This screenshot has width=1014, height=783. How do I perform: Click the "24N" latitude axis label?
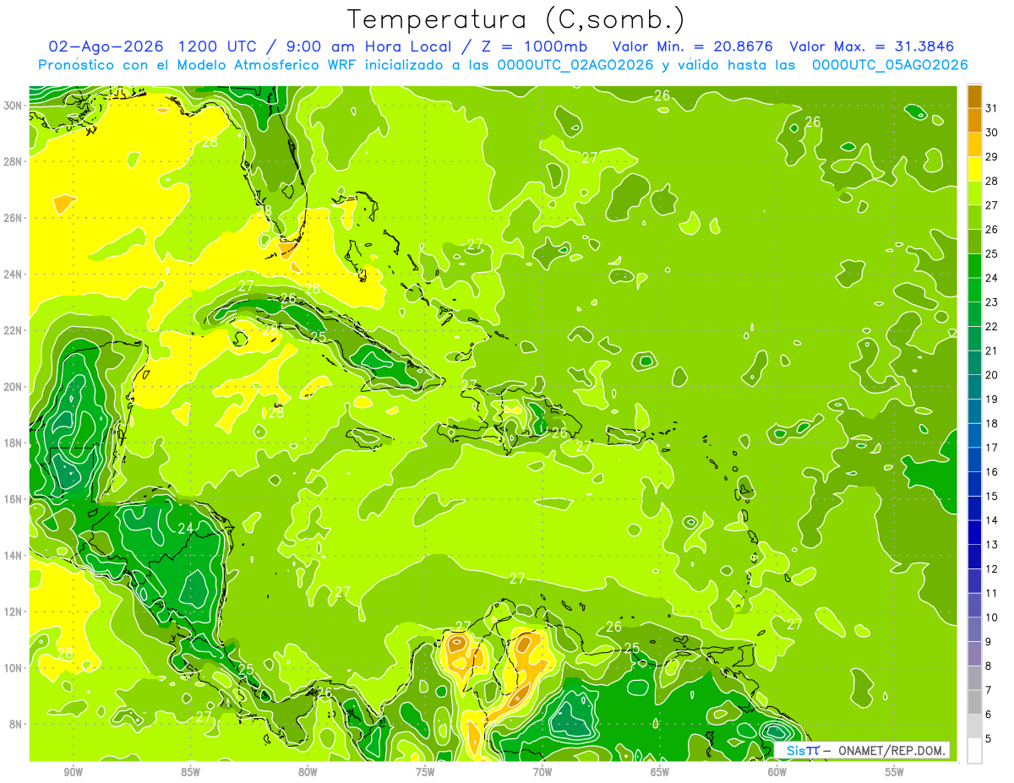tap(13, 275)
